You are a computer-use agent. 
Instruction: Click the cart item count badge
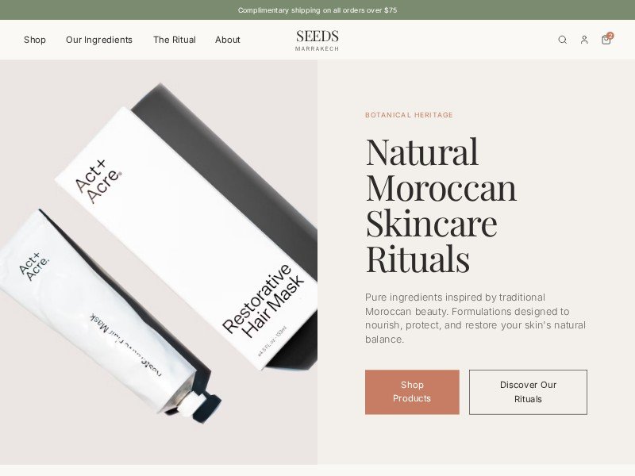pyautogui.click(x=610, y=36)
